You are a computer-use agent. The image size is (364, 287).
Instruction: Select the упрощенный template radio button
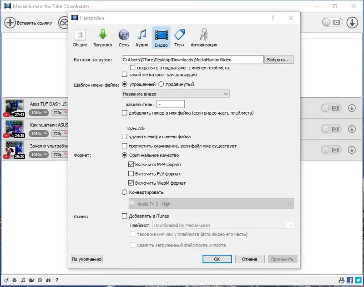(x=125, y=84)
